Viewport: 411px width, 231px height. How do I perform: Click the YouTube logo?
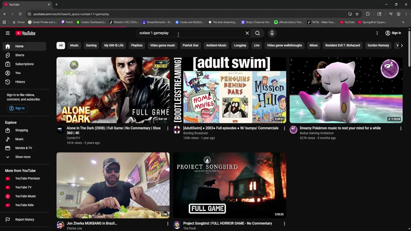click(x=25, y=33)
